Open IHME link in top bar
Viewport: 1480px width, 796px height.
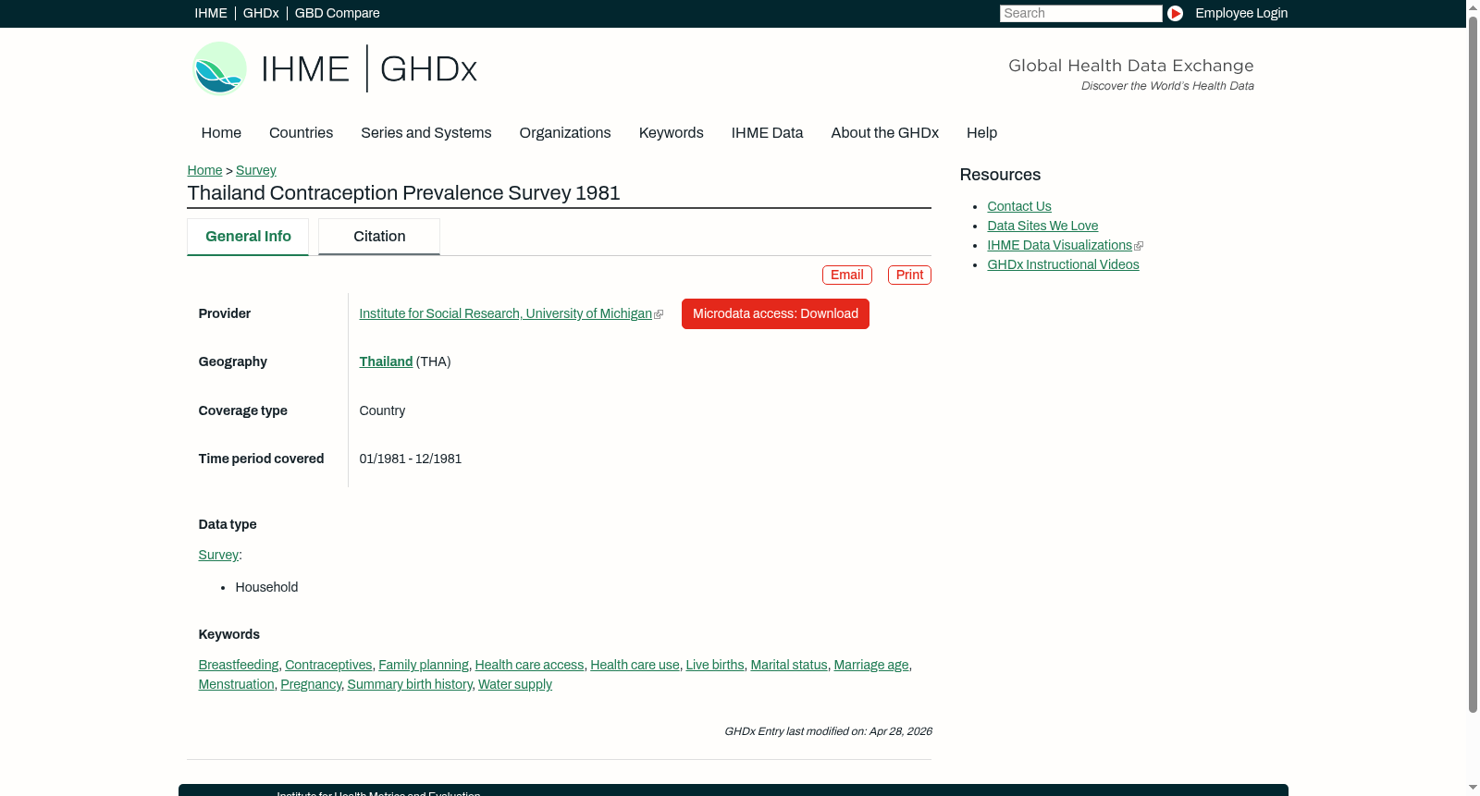211,13
